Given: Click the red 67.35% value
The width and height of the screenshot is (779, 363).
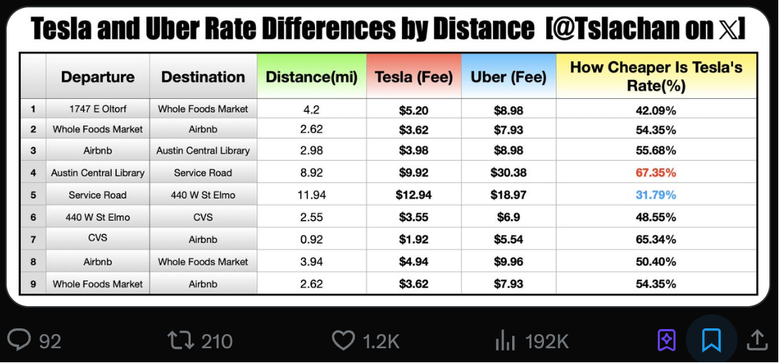Looking at the screenshot, I should point(656,173).
